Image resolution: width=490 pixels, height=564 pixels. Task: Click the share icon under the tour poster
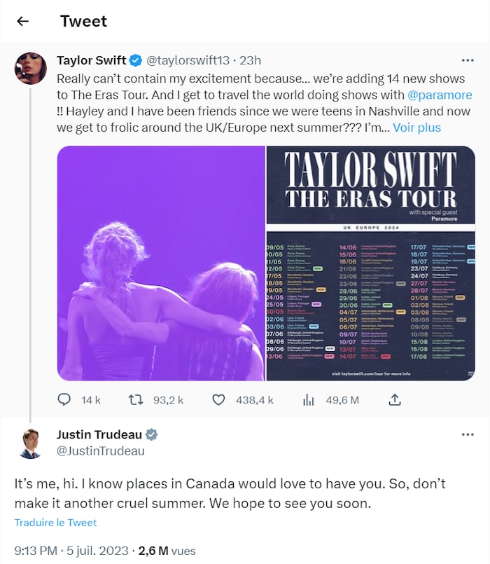pos(393,399)
